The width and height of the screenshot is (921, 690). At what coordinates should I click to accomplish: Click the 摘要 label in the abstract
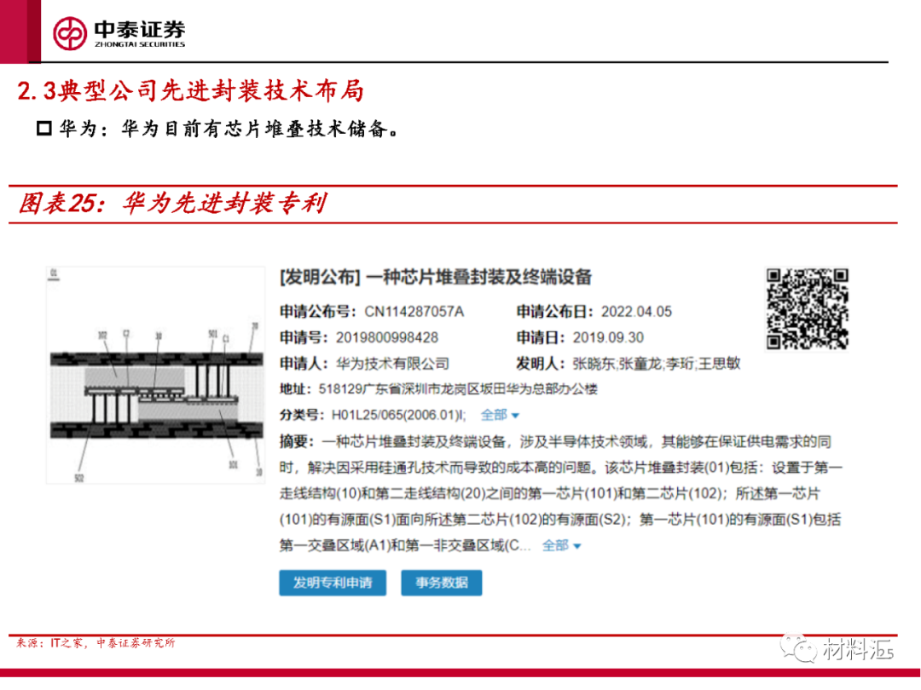(298, 442)
